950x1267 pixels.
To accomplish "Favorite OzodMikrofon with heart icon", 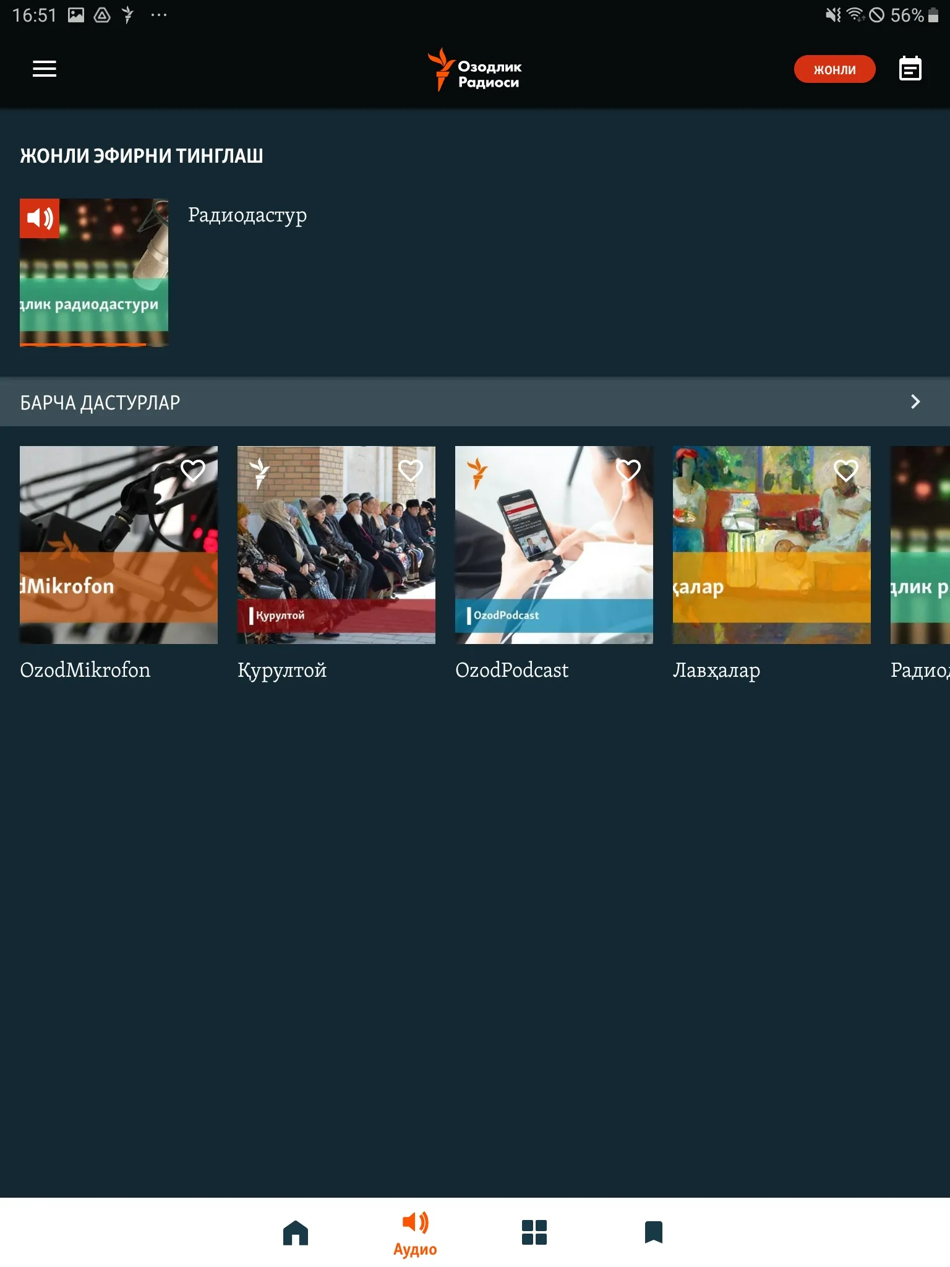I will [x=193, y=471].
